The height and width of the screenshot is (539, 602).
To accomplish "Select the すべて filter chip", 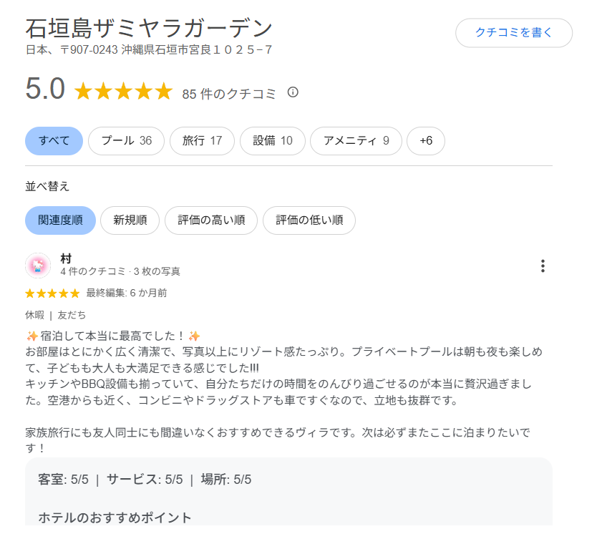I will [x=54, y=141].
